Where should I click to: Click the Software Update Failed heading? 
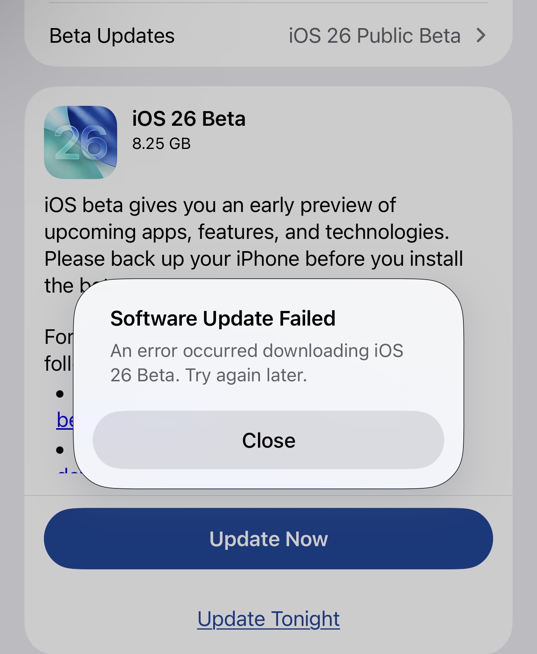(223, 318)
